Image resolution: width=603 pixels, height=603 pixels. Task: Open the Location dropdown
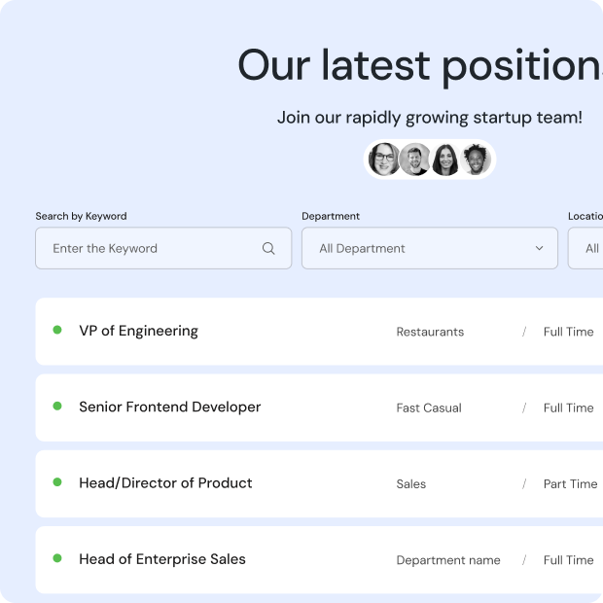pyautogui.click(x=586, y=248)
